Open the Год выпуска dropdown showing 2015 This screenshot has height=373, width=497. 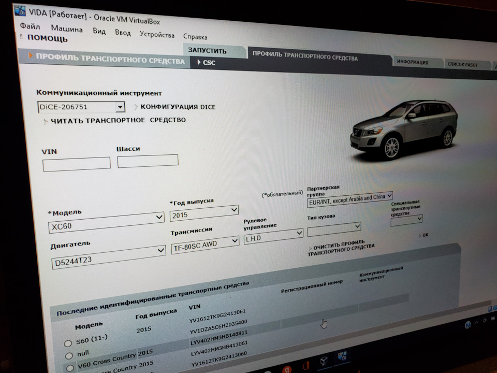(x=204, y=213)
